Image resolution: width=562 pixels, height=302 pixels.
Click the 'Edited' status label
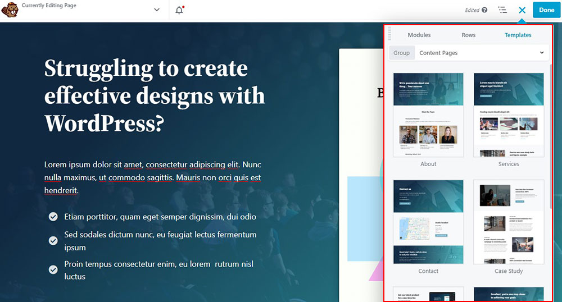pyautogui.click(x=472, y=10)
